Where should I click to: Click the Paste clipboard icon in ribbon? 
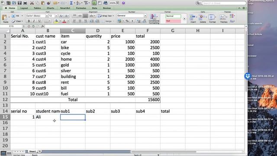[x=5, y=18]
